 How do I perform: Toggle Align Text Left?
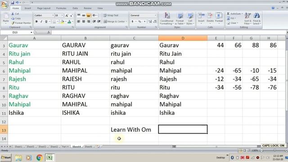79,22
